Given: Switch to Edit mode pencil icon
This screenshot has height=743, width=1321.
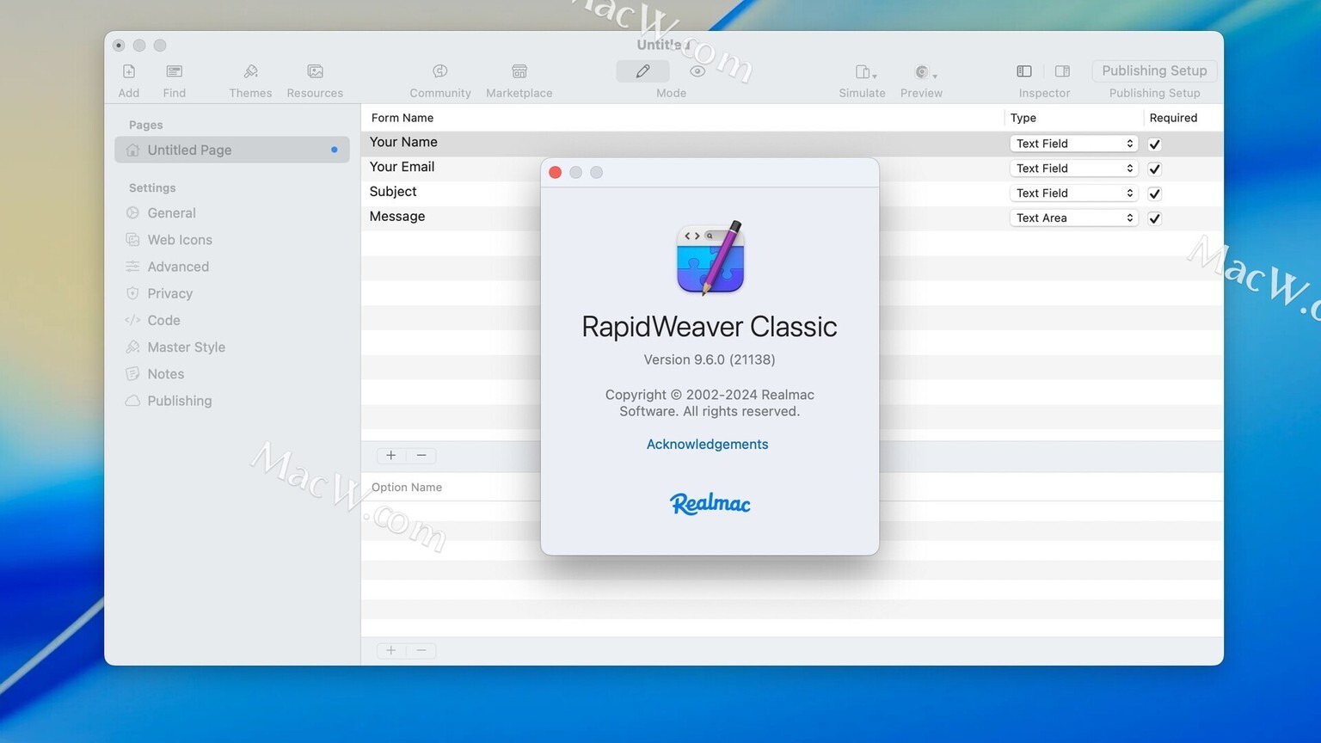Looking at the screenshot, I should [x=642, y=71].
